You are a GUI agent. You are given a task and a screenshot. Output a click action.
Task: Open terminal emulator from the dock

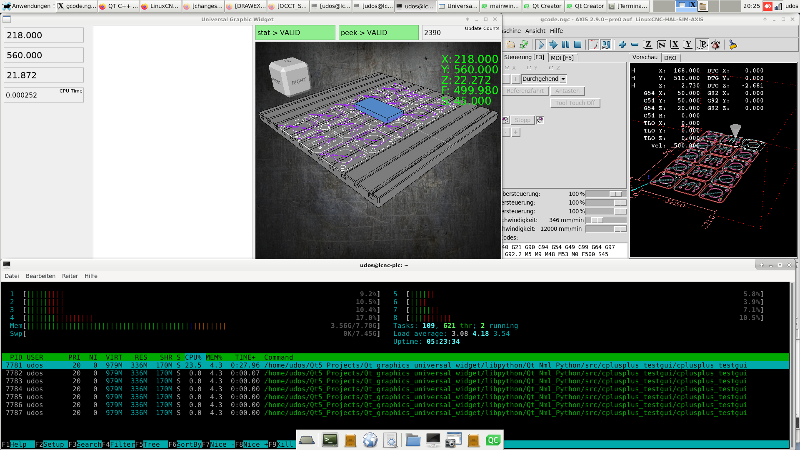[330, 440]
